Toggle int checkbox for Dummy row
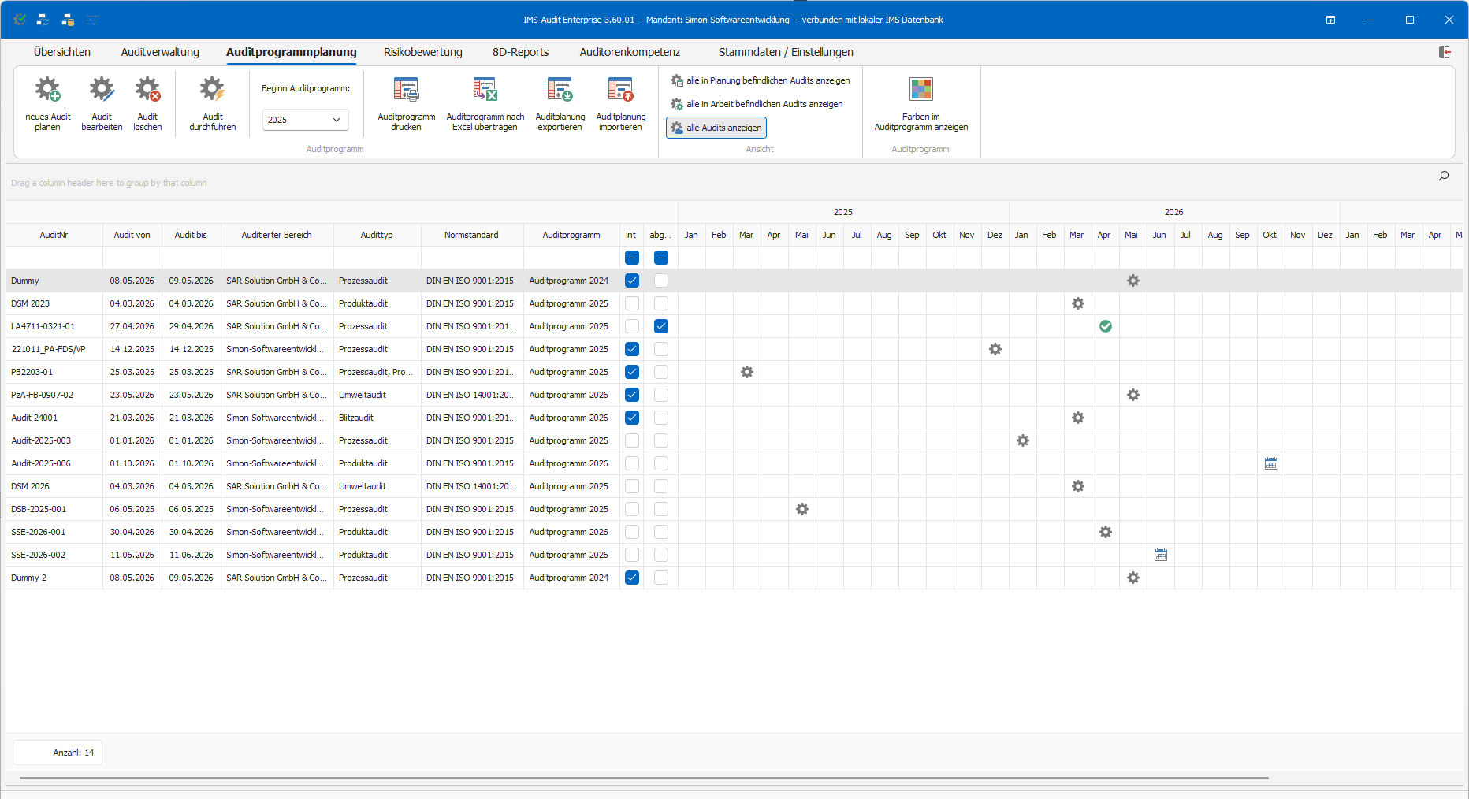The height and width of the screenshot is (799, 1469). pyautogui.click(x=632, y=281)
